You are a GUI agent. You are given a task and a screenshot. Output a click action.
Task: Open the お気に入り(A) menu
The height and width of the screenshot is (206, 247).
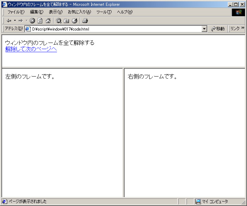79,12
